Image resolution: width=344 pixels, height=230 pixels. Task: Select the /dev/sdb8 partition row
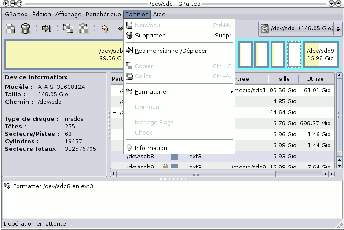(x=222, y=156)
